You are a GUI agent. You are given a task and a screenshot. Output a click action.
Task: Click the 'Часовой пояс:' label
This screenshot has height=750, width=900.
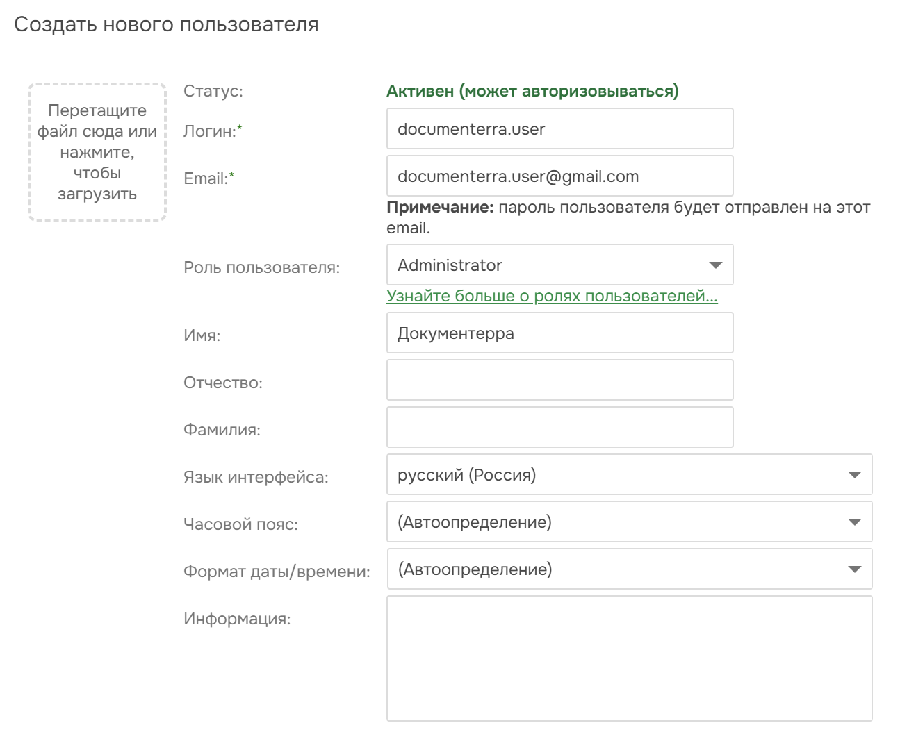tap(240, 524)
